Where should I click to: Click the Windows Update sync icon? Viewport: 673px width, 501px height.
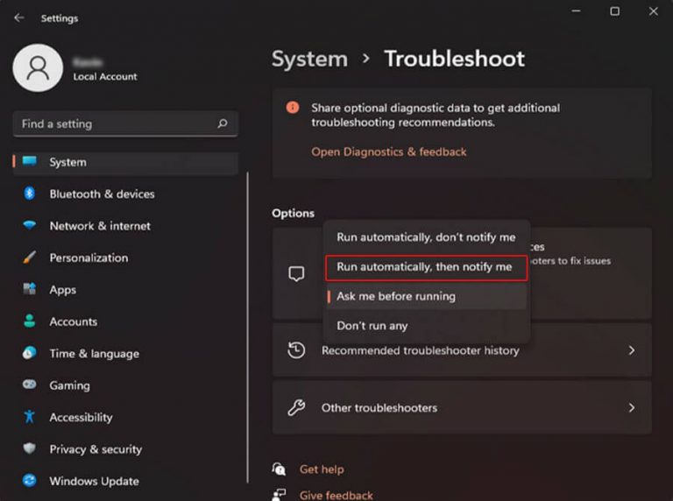(30, 480)
